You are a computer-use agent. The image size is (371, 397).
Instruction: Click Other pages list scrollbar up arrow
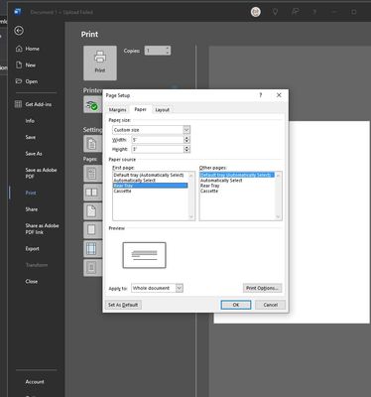pos(278,175)
